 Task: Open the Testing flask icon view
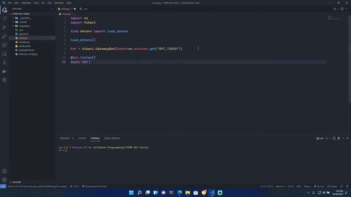click(x=4, y=62)
